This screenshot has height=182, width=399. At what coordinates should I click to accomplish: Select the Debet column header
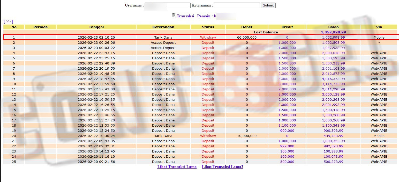[x=247, y=27]
